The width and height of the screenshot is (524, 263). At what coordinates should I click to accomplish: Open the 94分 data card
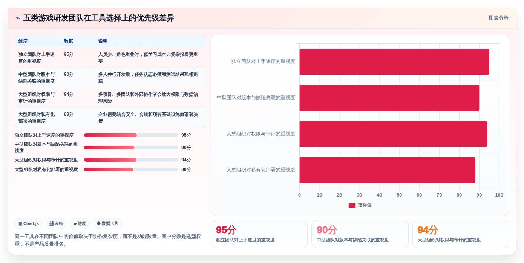(x=461, y=234)
